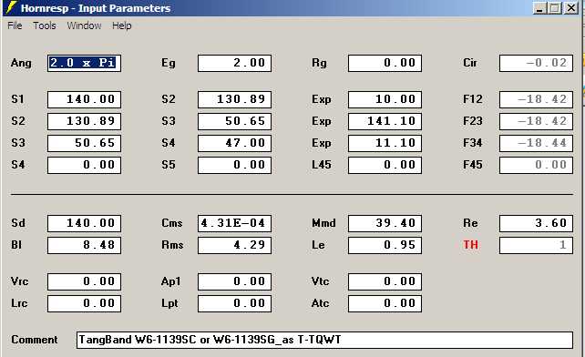The width and height of the screenshot is (585, 357).
Task: Click the S5 input field
Action: (x=234, y=165)
